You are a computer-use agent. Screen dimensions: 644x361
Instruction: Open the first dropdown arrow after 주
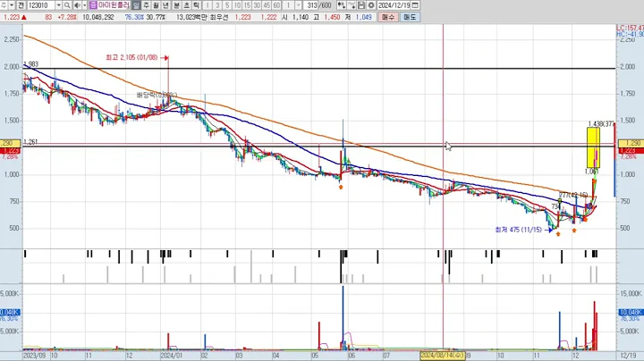tap(12, 5)
